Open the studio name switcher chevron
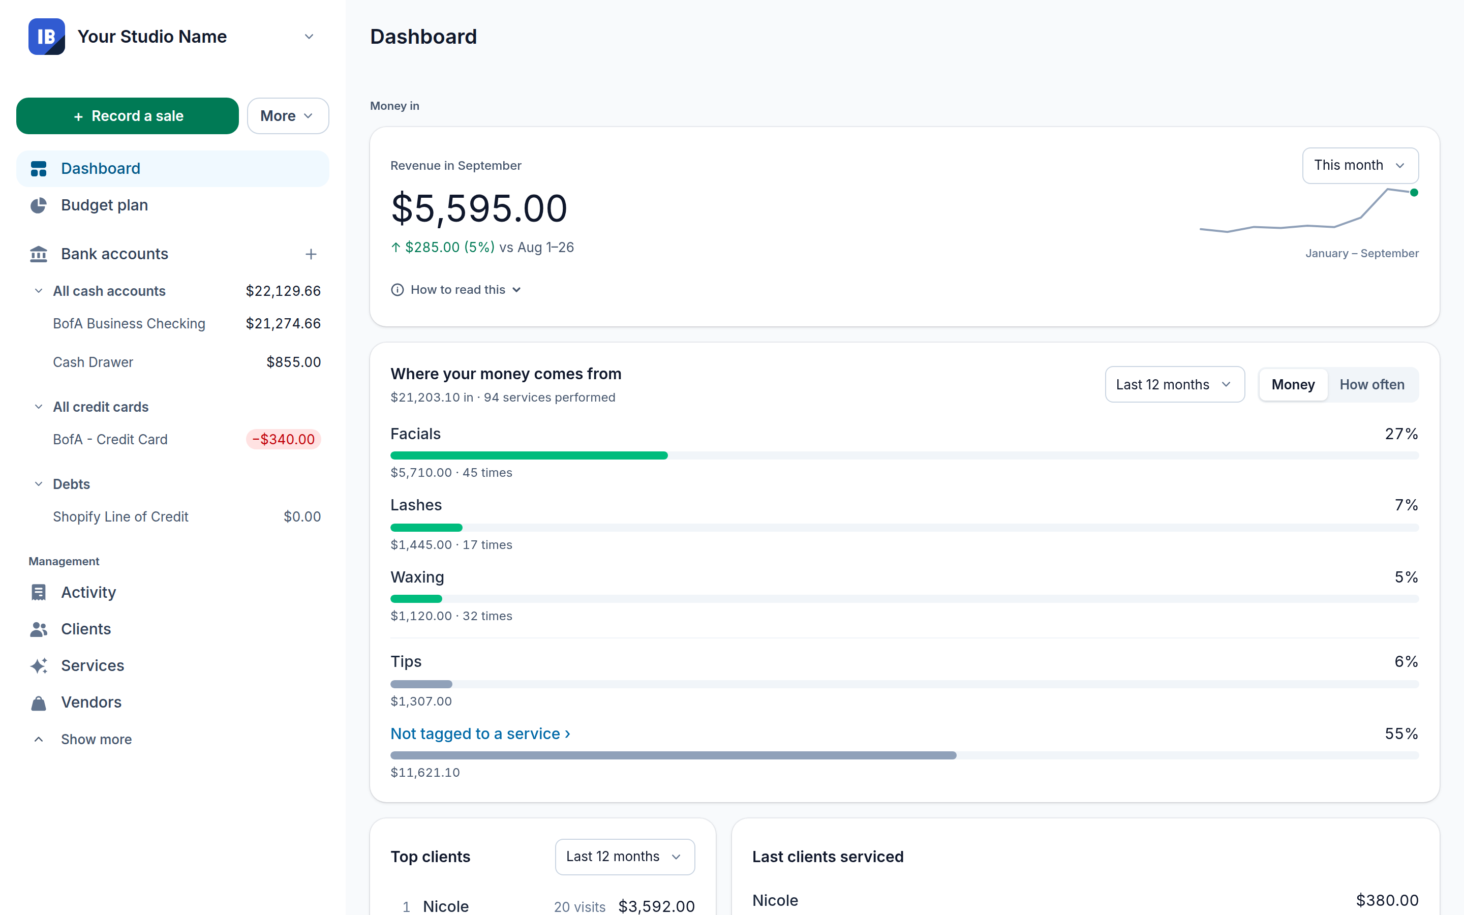The width and height of the screenshot is (1464, 915). [309, 36]
